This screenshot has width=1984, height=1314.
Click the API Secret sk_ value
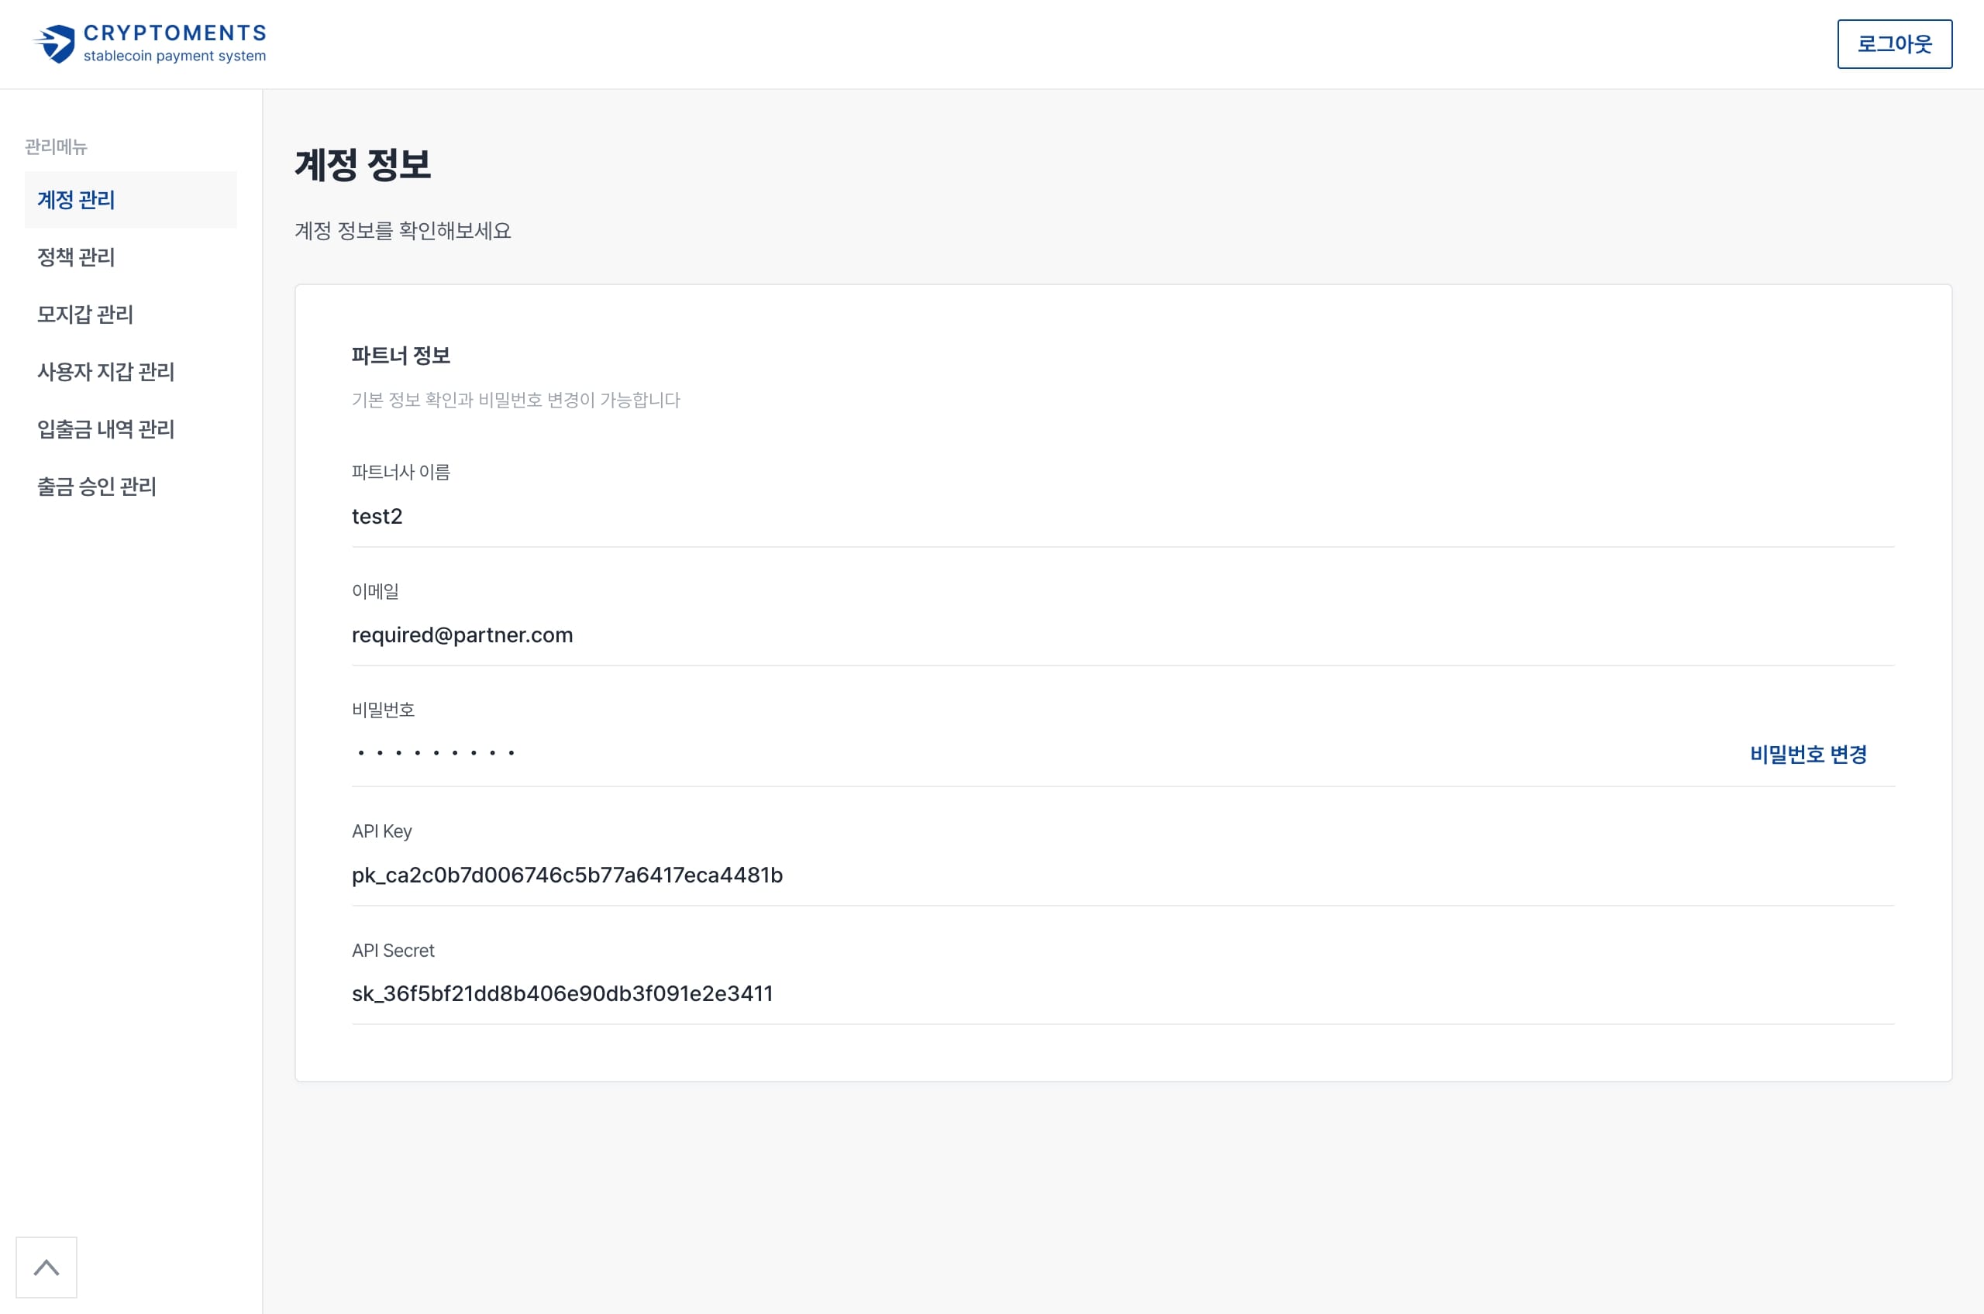click(562, 993)
